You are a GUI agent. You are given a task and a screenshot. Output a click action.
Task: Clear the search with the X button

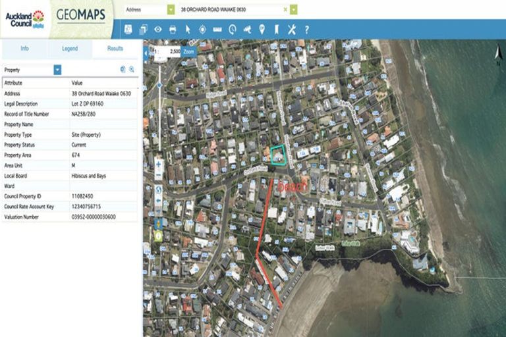[x=285, y=10]
